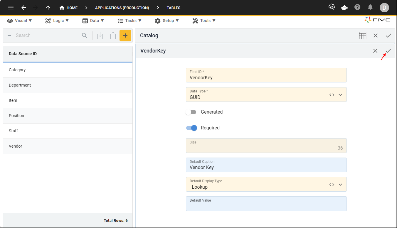Click the export upload icon
Image resolution: width=397 pixels, height=228 pixels.
click(113, 36)
